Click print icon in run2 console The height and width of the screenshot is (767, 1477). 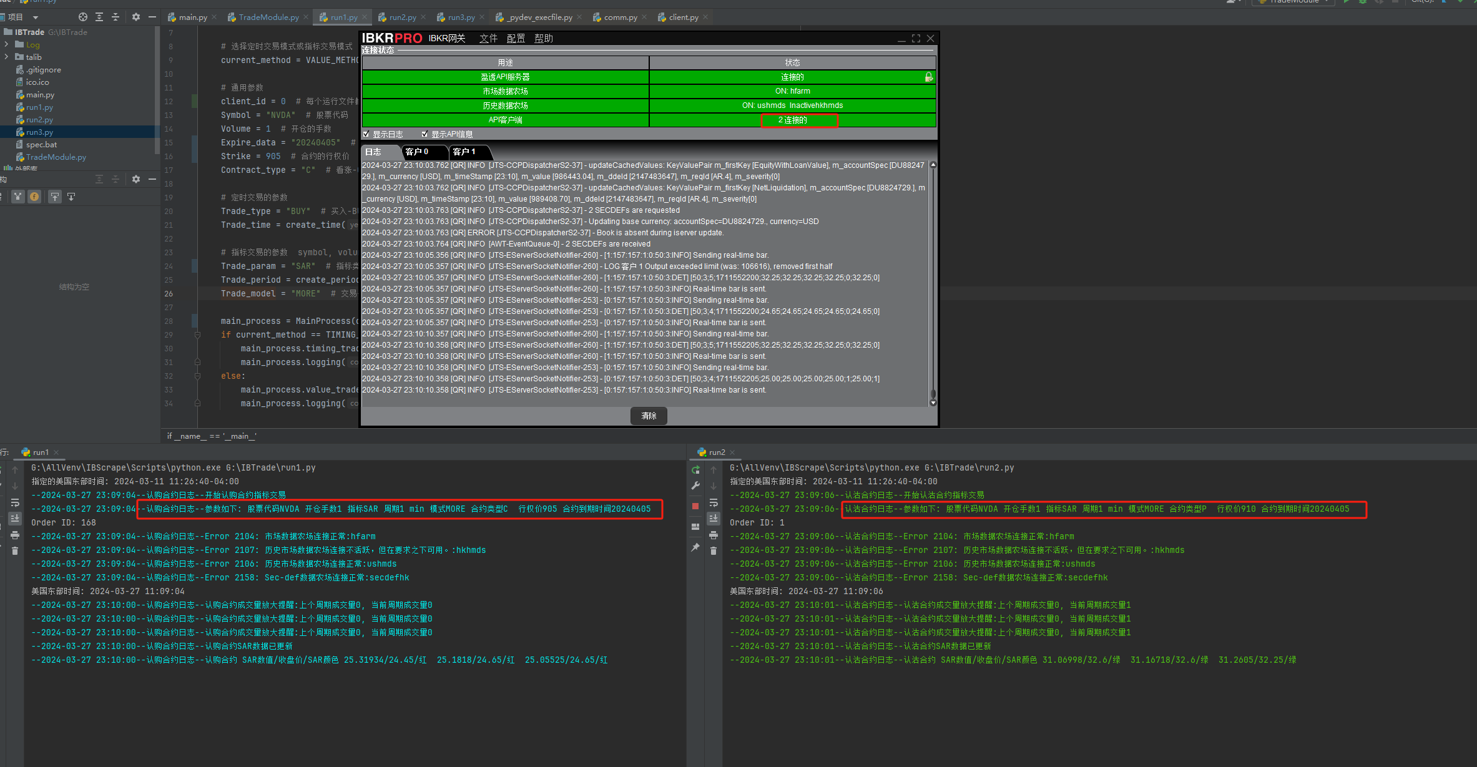(714, 535)
